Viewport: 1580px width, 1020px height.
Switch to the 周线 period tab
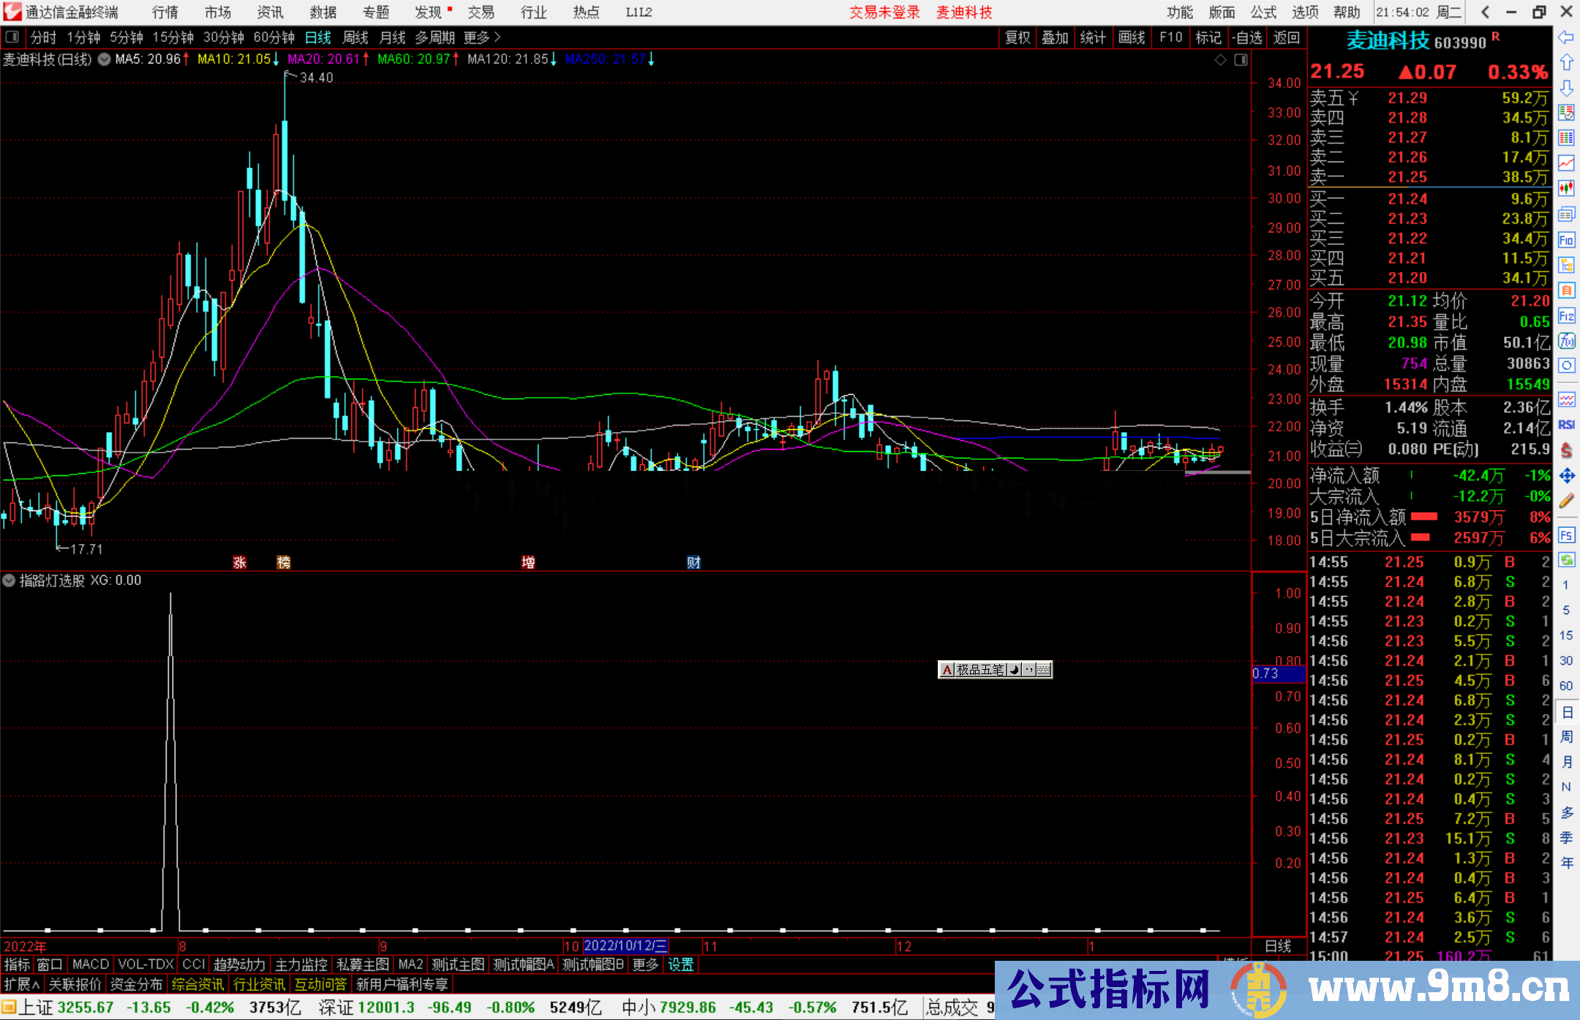click(355, 37)
